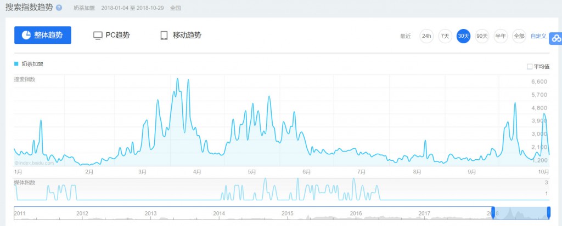Enable the 平均值 checkbox
The height and width of the screenshot is (226, 562).
[530, 67]
